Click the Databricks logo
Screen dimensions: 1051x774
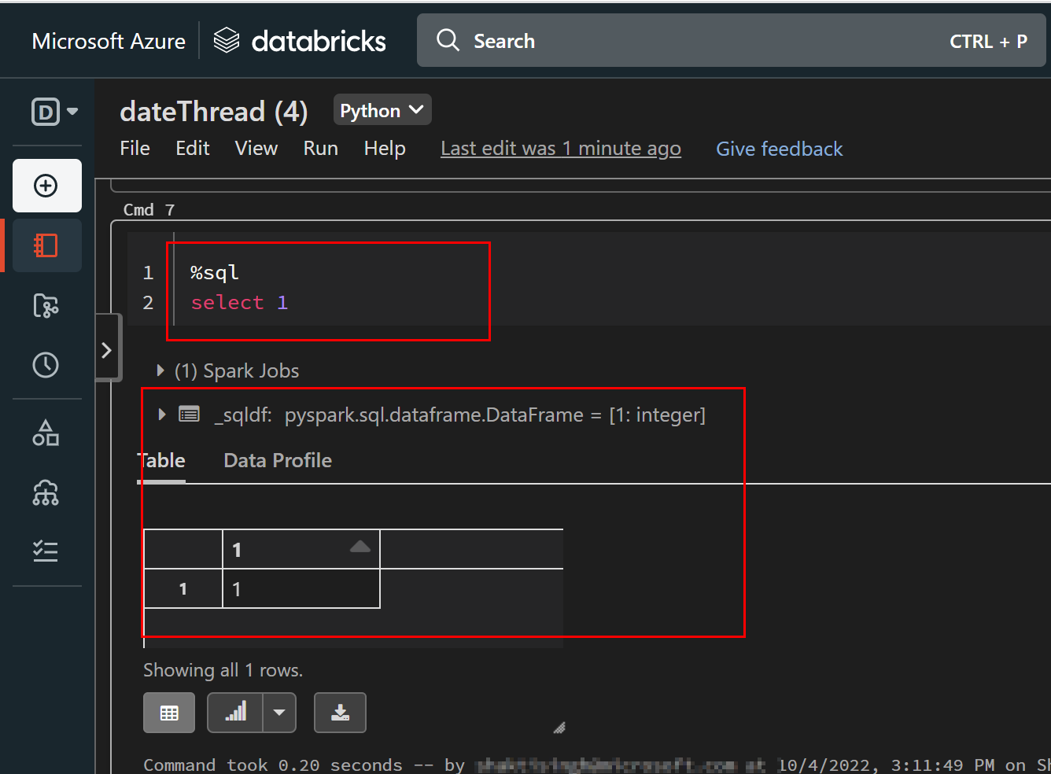pos(300,40)
